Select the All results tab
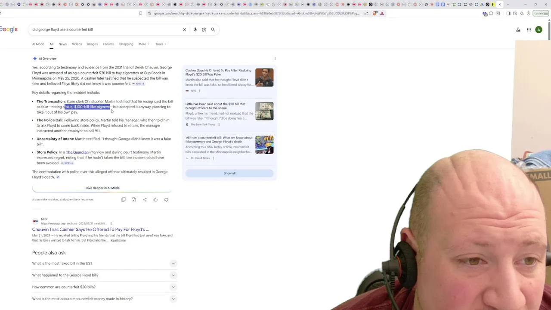551x310 pixels. coord(51,44)
